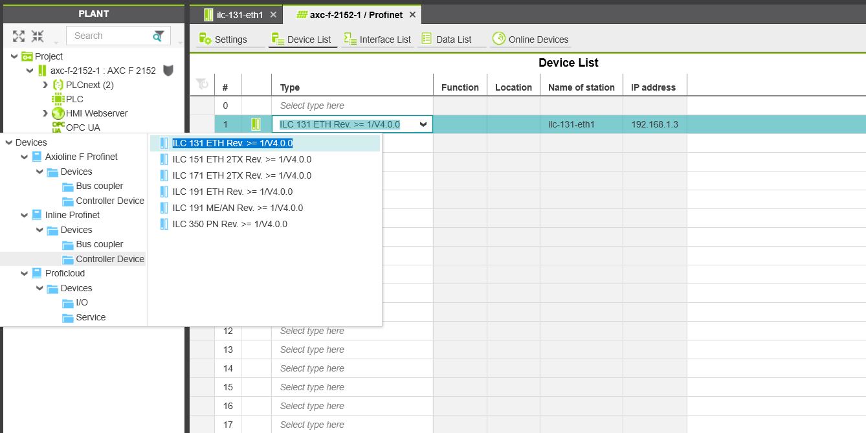Collapse the Inline Profinet node
The height and width of the screenshot is (433, 866).
24,215
